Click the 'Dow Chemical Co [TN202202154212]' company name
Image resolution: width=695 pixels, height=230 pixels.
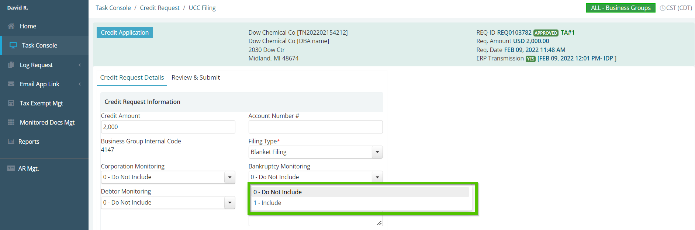click(298, 32)
